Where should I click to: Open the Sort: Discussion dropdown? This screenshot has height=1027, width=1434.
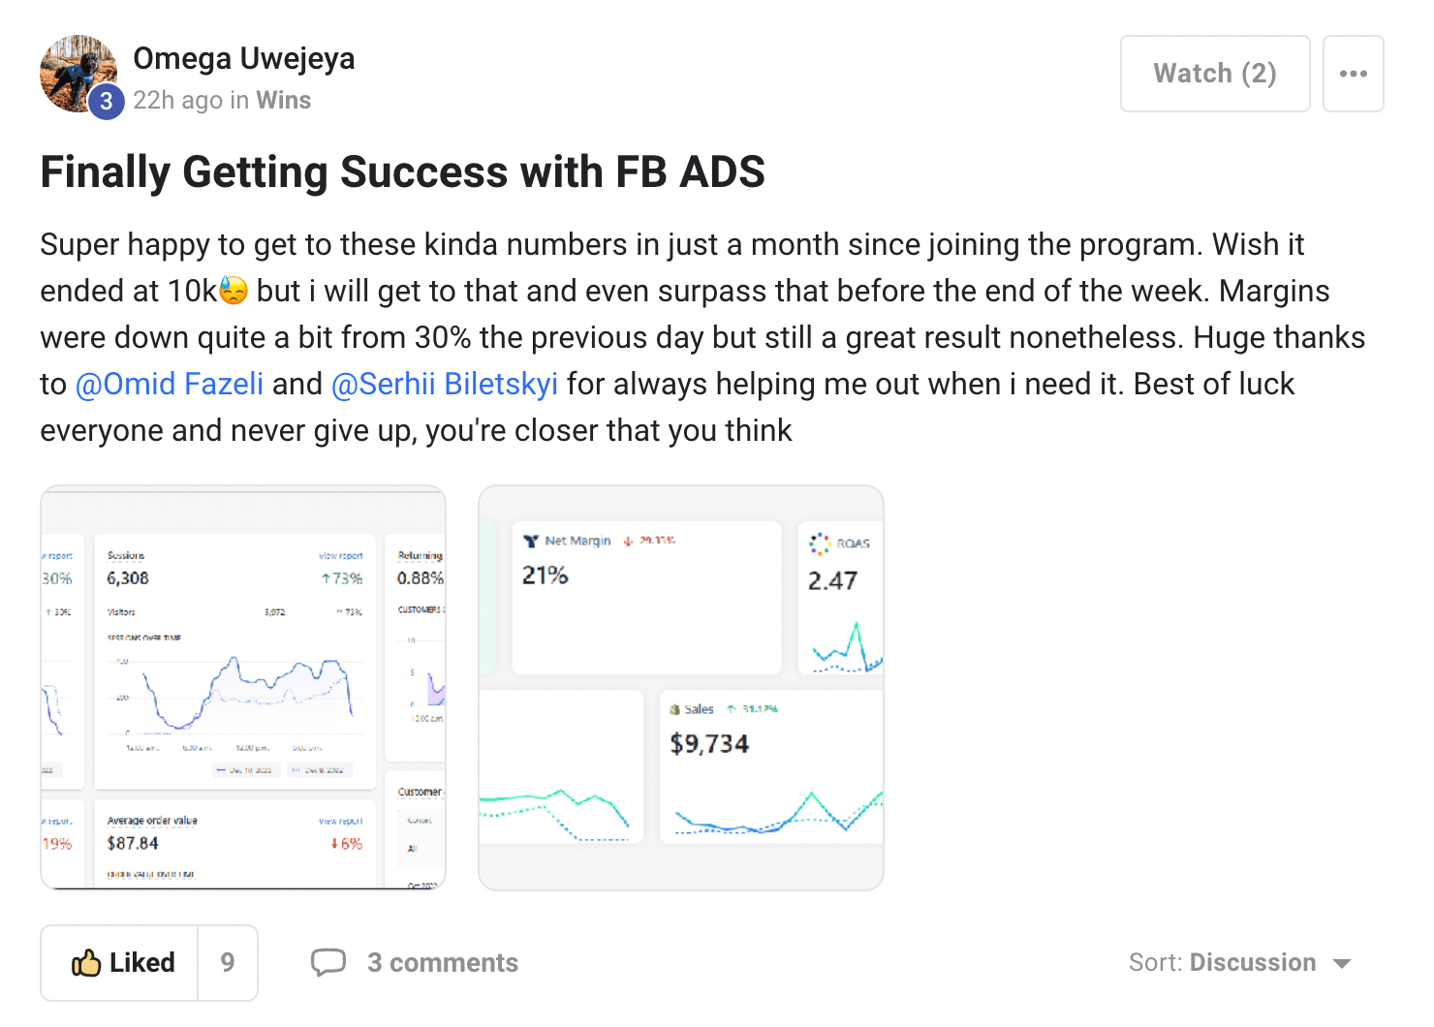pos(1240,962)
